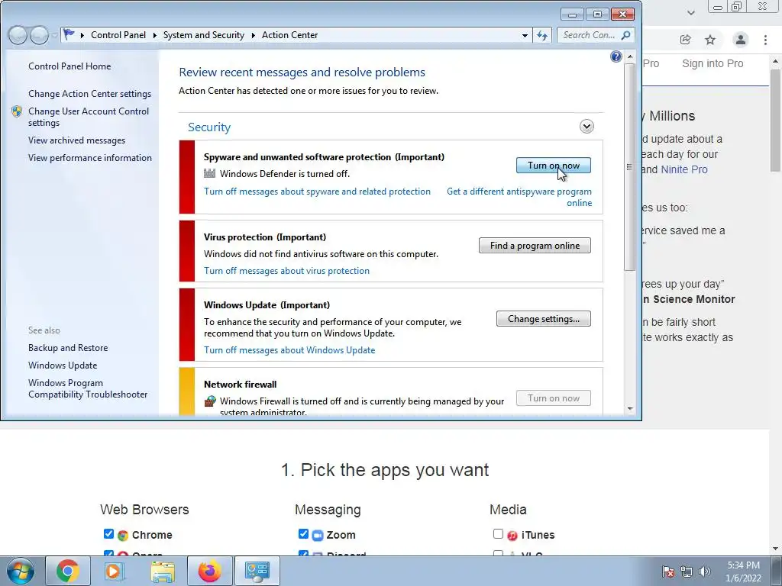Click the Zoom app icon in Ninite list
The height and width of the screenshot is (586, 782).
click(x=317, y=536)
